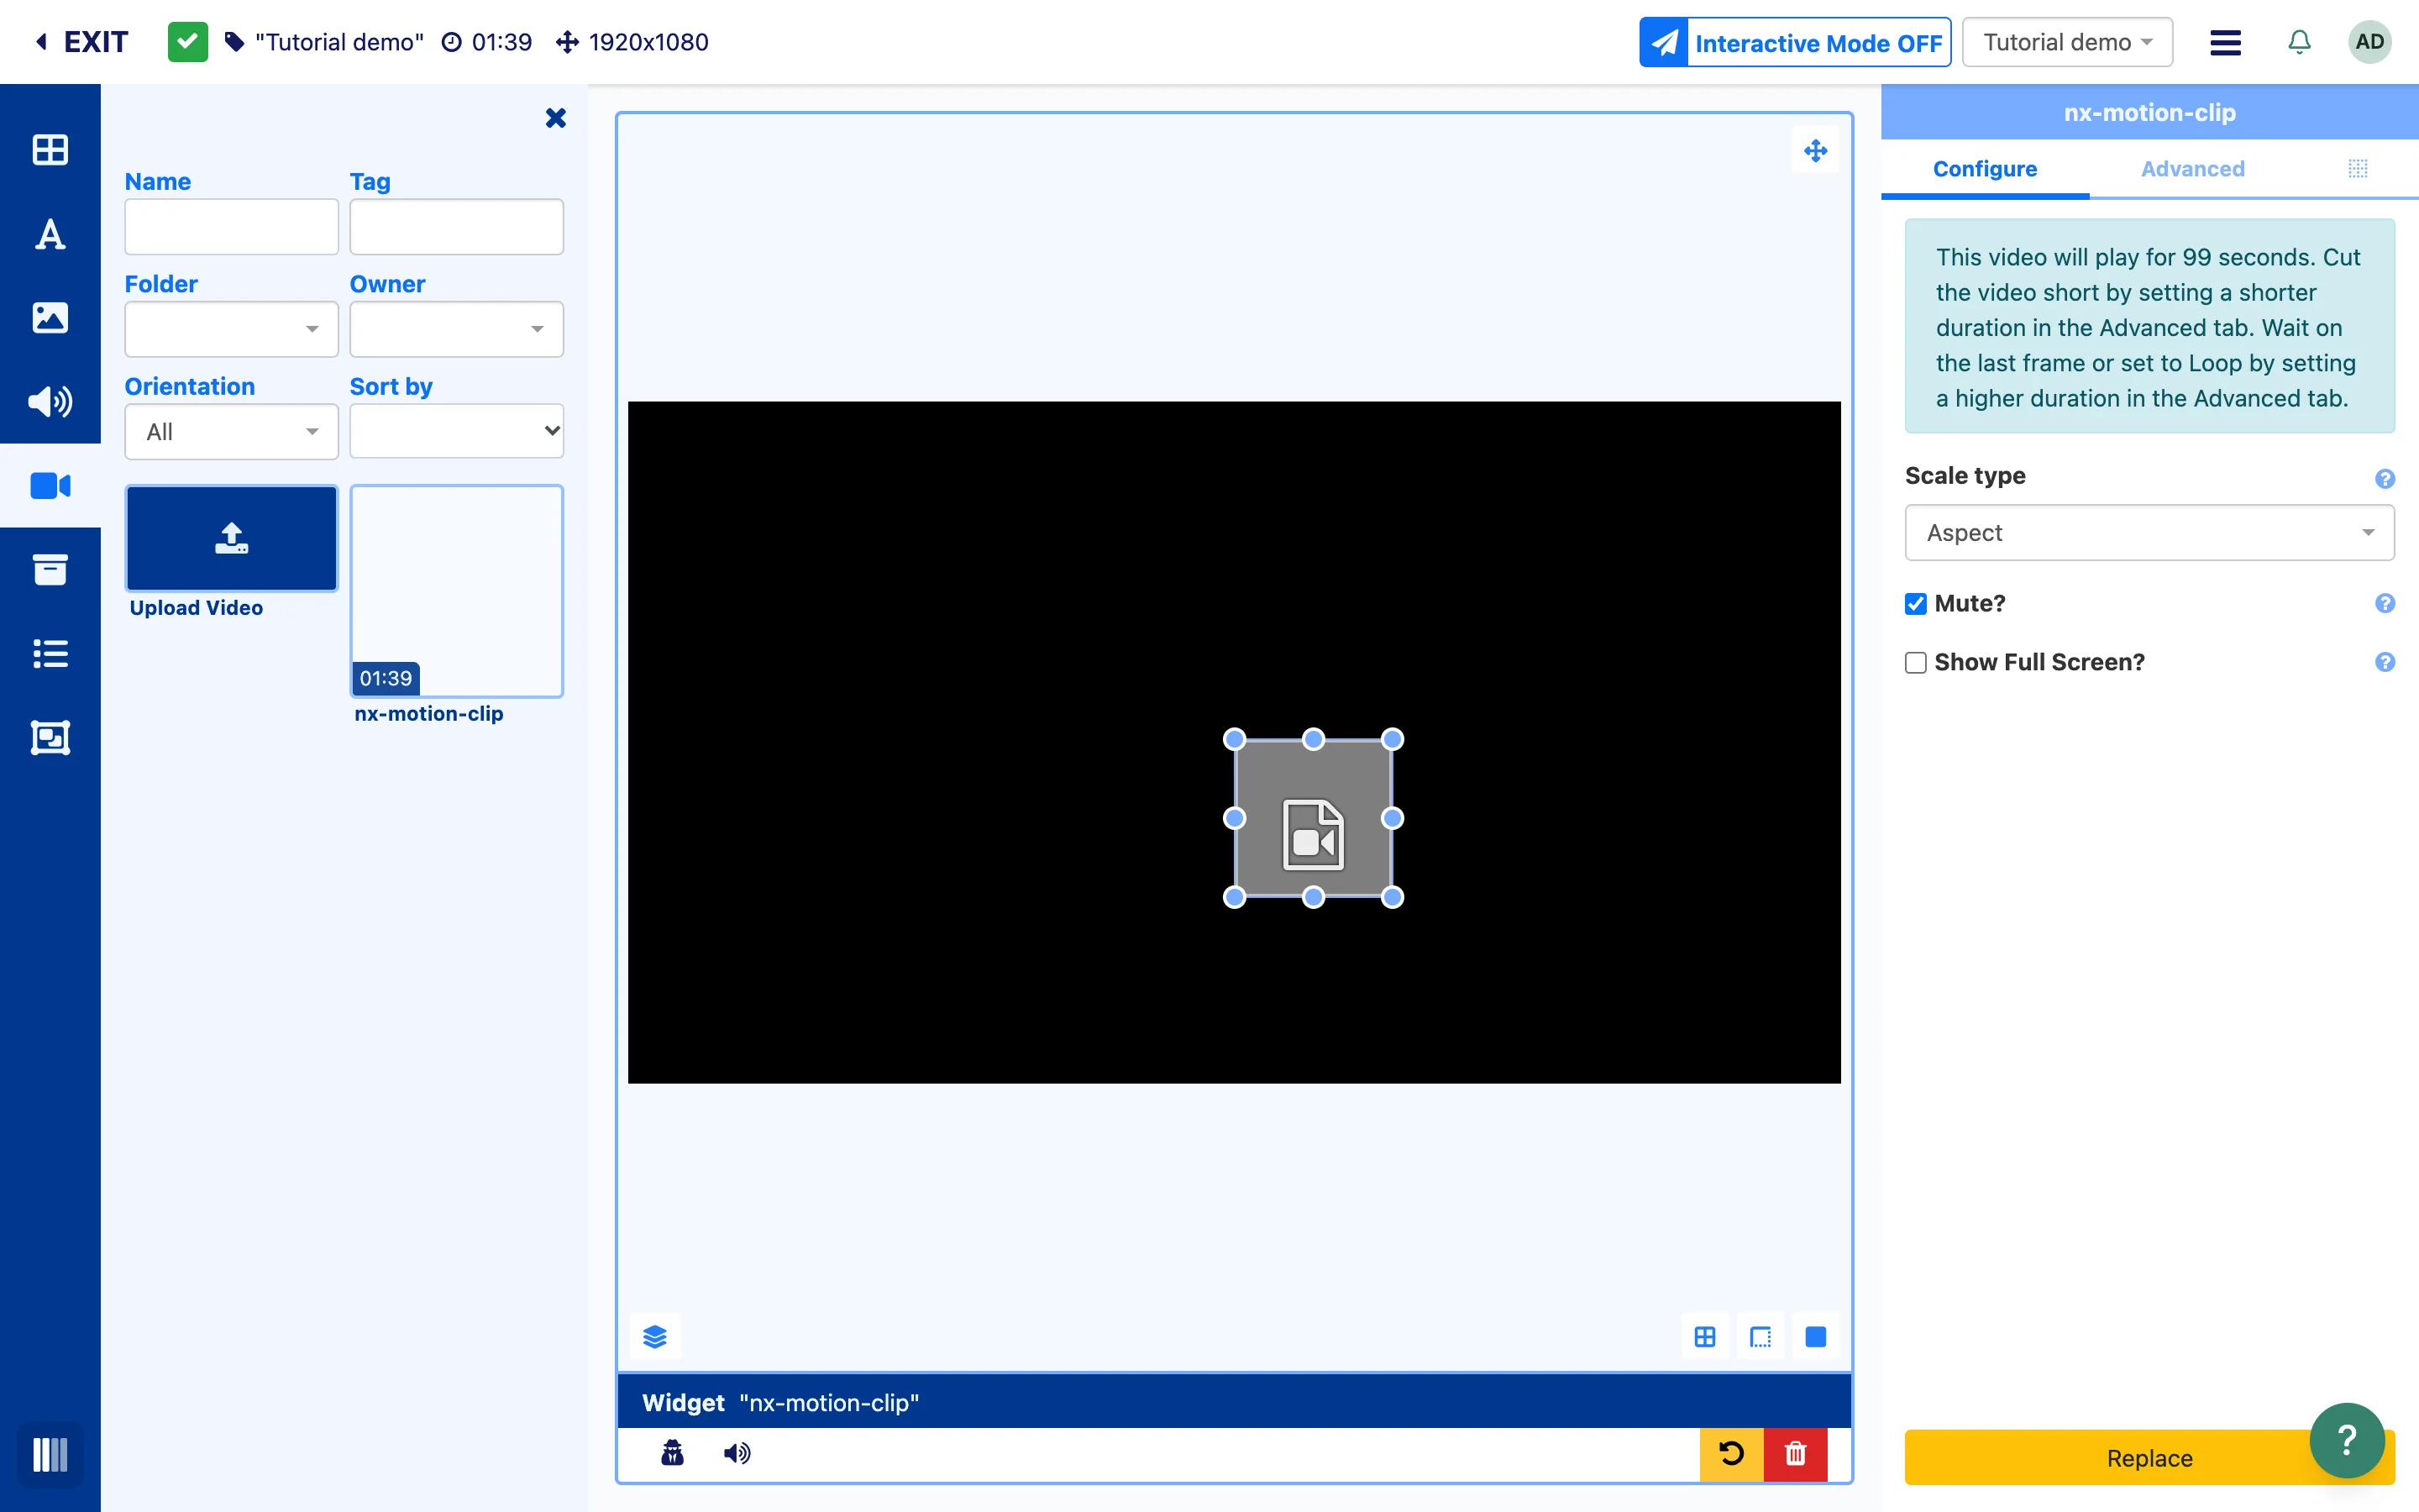Click the Name input field
Viewport: 2419px width, 1512px height.
(x=232, y=227)
